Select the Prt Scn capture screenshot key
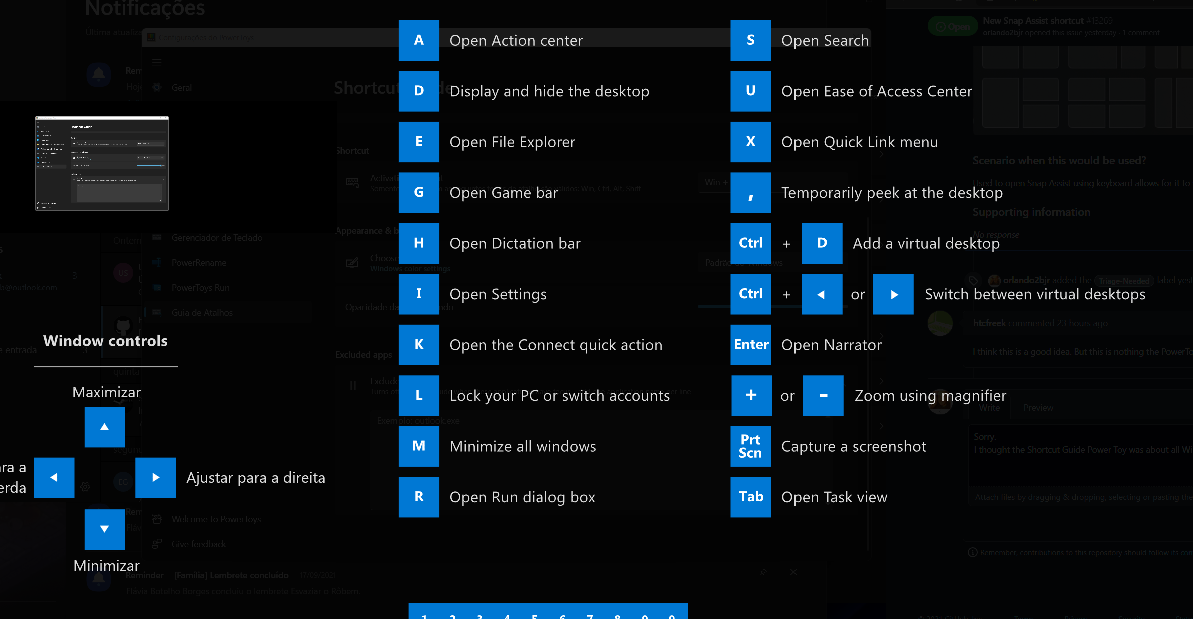The height and width of the screenshot is (619, 1193). (x=750, y=446)
